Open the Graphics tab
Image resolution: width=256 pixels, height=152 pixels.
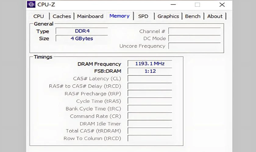(168, 16)
